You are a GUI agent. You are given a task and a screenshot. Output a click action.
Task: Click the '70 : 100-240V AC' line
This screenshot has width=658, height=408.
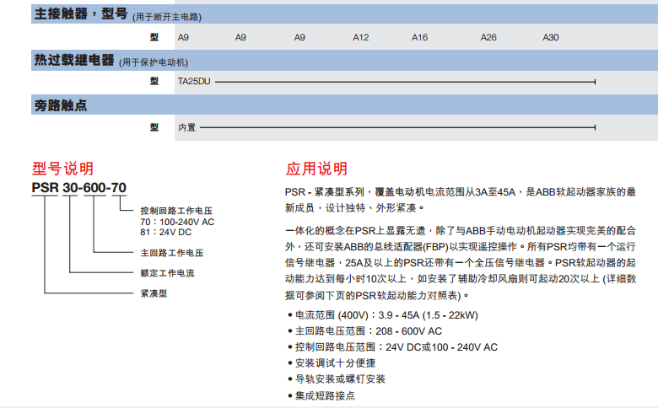pyautogui.click(x=177, y=222)
